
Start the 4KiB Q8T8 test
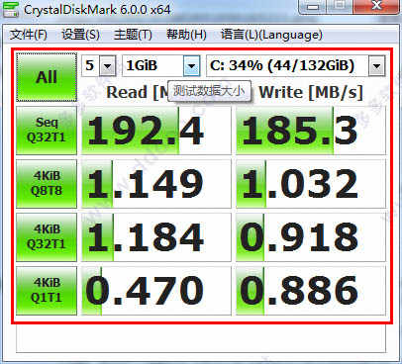[47, 184]
